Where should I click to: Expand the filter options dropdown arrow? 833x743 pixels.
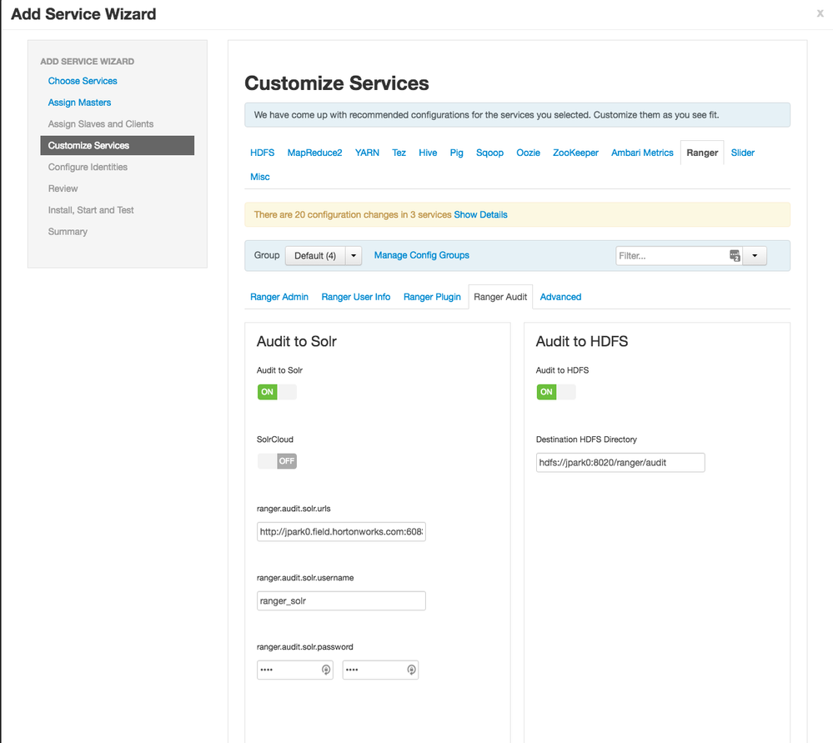(755, 256)
